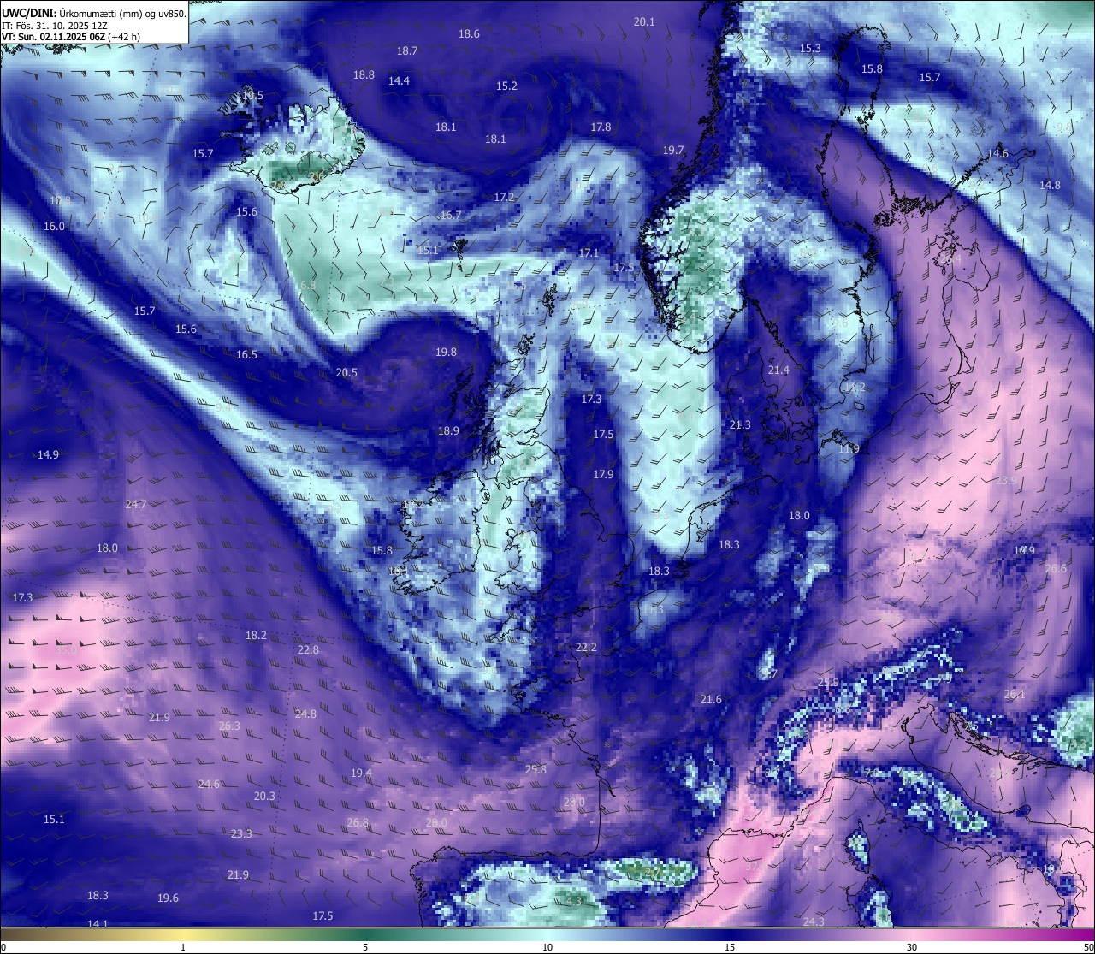Click the 17.1 value label
Image resolution: width=1095 pixels, height=954 pixels.
[x=589, y=253]
